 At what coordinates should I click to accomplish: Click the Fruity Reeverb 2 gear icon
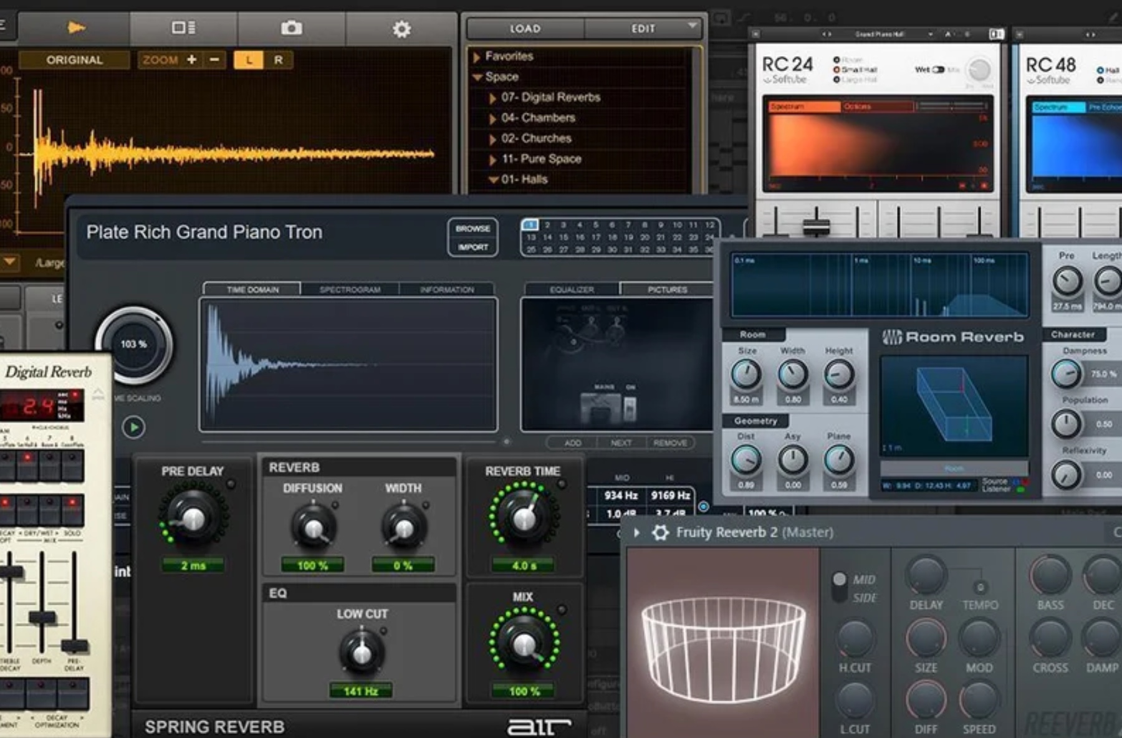(660, 532)
